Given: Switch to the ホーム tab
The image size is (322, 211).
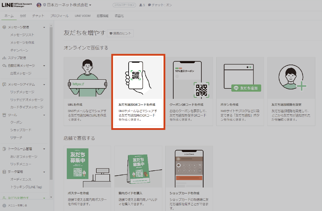Looking at the screenshot, I should [9, 16].
